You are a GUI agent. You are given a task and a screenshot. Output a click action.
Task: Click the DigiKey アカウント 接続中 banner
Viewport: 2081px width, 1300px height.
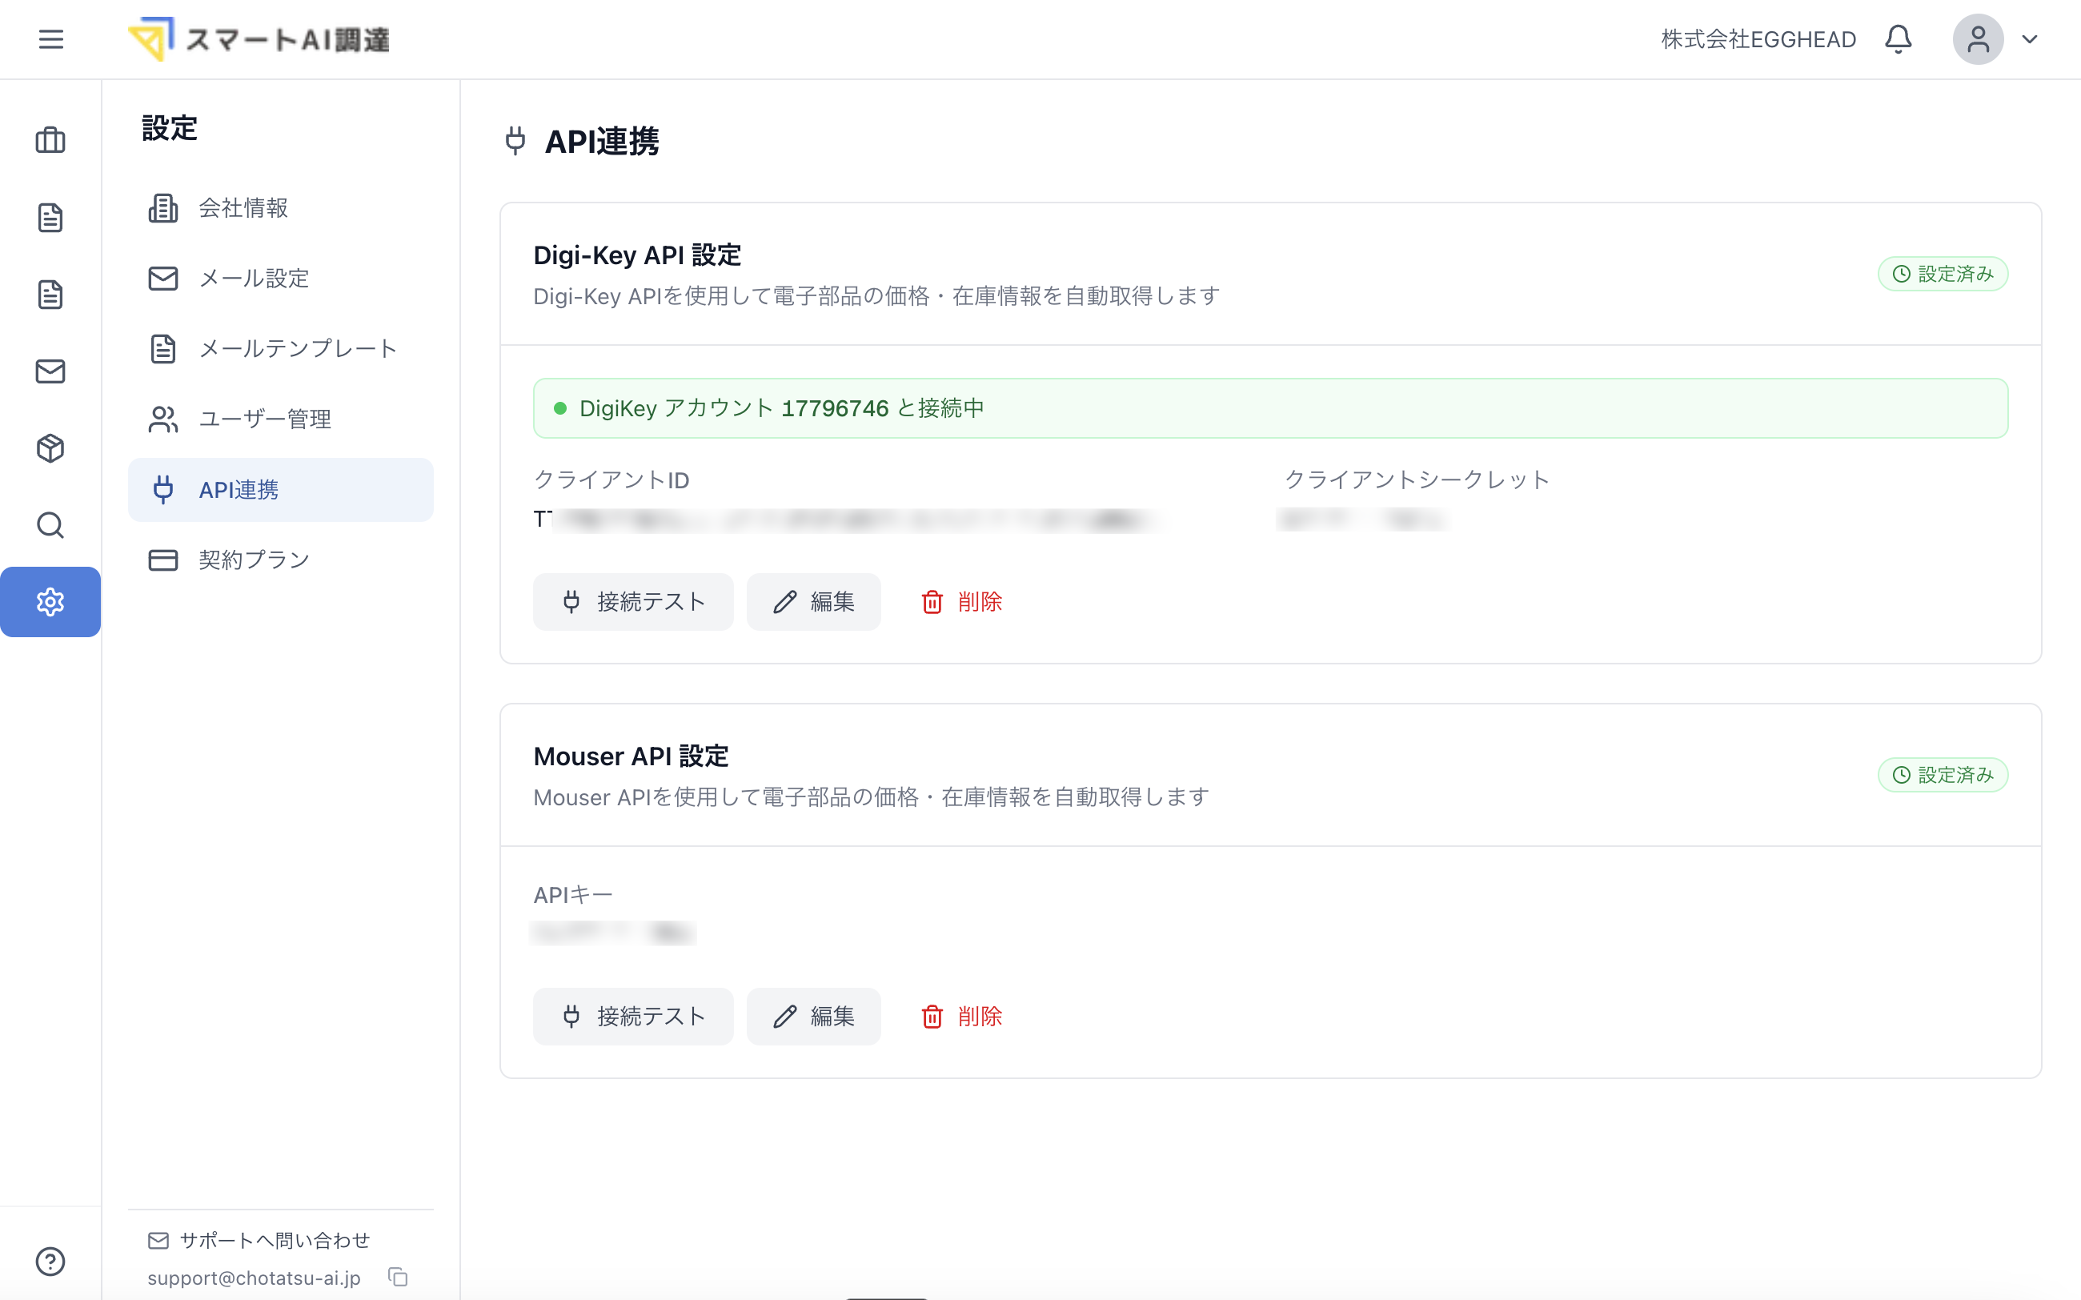click(x=1270, y=408)
